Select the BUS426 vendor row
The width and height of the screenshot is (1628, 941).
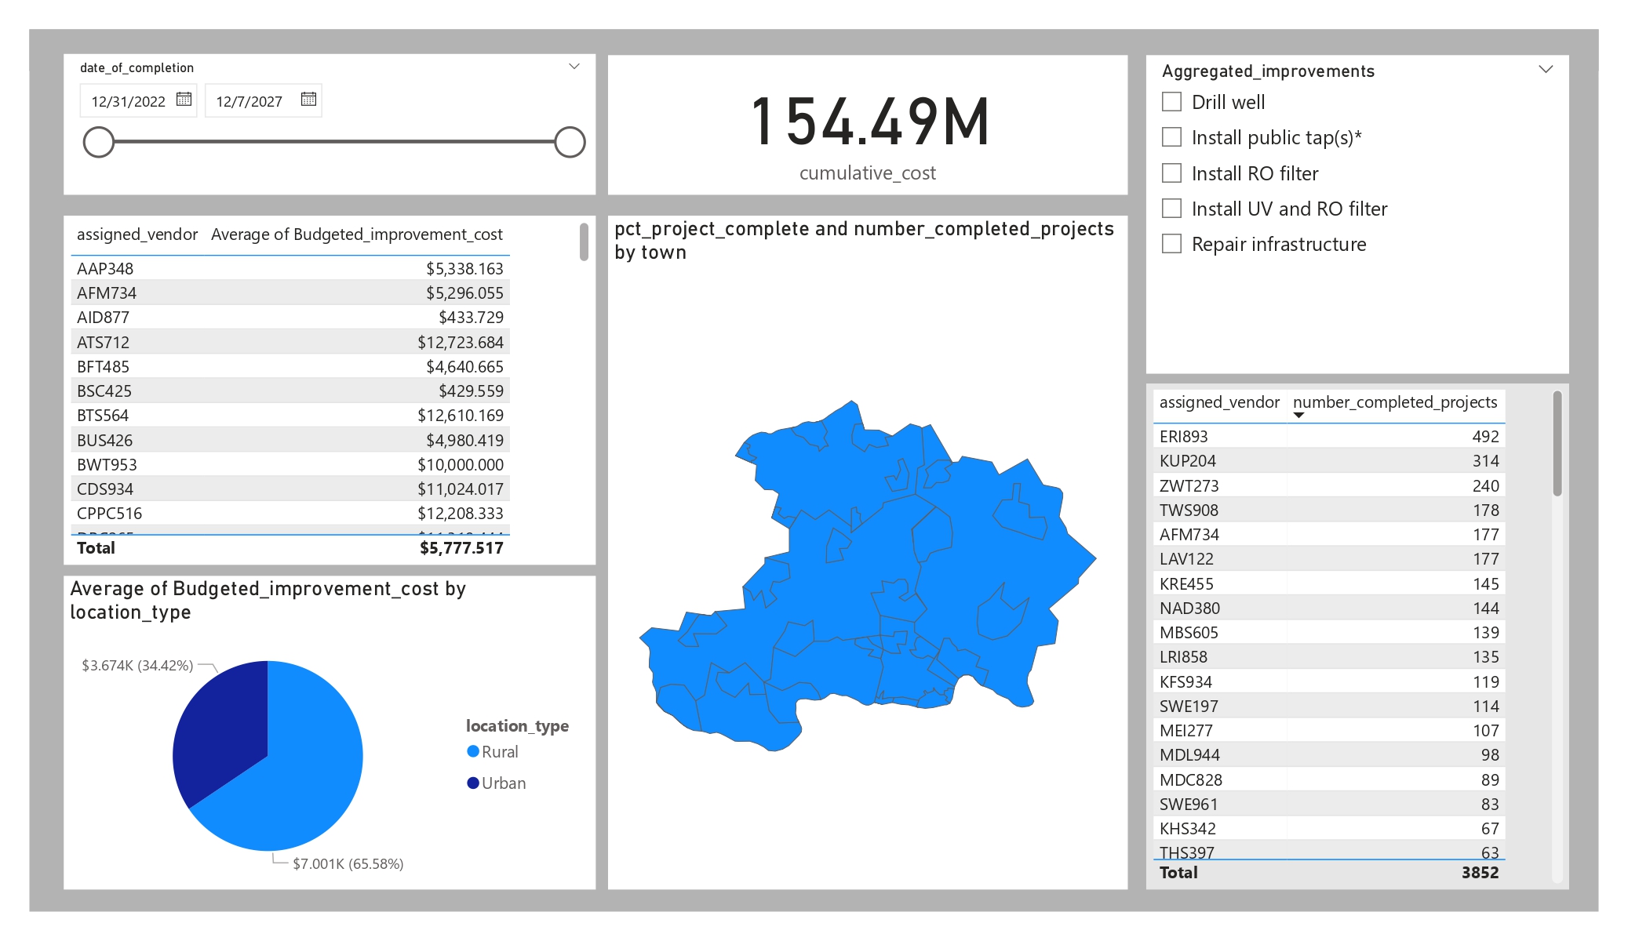pos(290,440)
